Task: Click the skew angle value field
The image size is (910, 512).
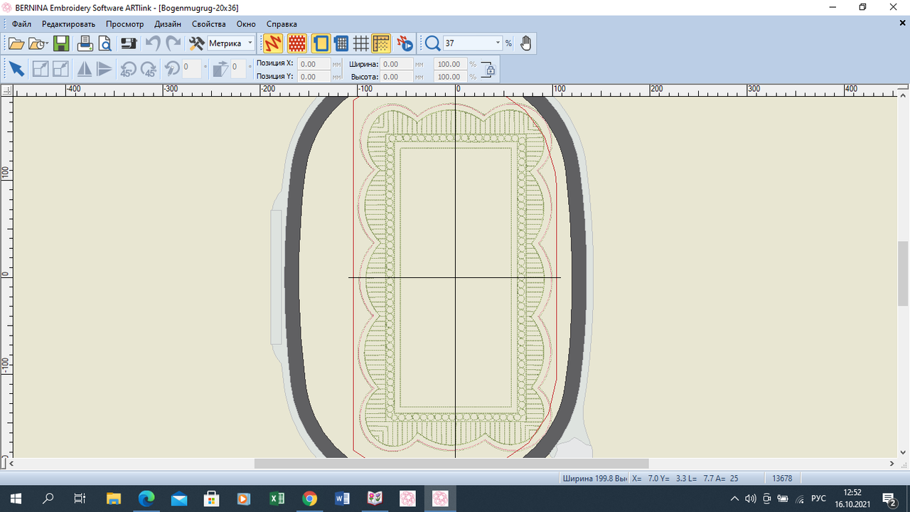Action: tap(238, 69)
